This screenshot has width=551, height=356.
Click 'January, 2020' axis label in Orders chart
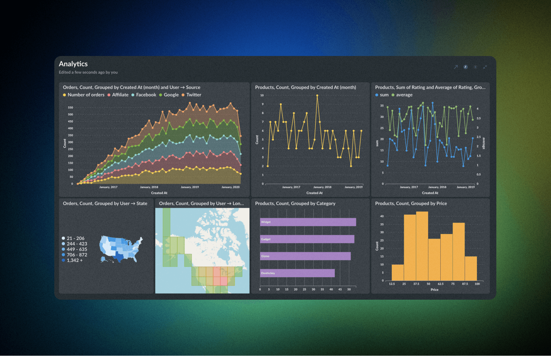(231, 187)
